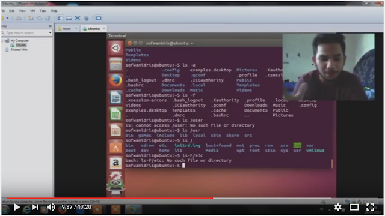Select Ubuntu VM in library tree

click(21, 45)
